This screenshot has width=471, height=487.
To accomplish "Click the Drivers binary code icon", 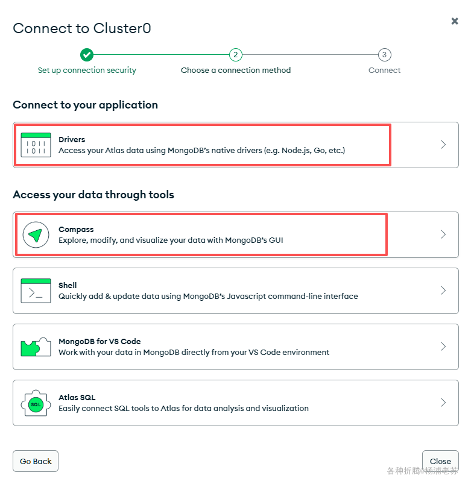I will 36,145.
